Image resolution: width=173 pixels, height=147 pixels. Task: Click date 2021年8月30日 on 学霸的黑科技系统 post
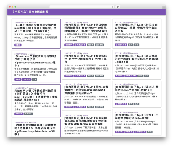21,88
